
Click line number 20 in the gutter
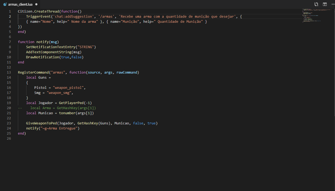(9, 108)
